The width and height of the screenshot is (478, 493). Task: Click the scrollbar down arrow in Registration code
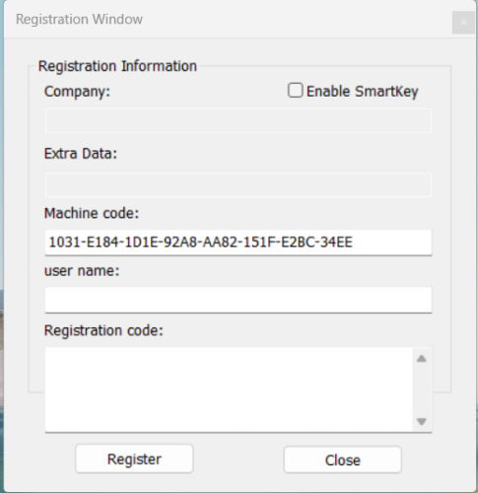click(422, 421)
